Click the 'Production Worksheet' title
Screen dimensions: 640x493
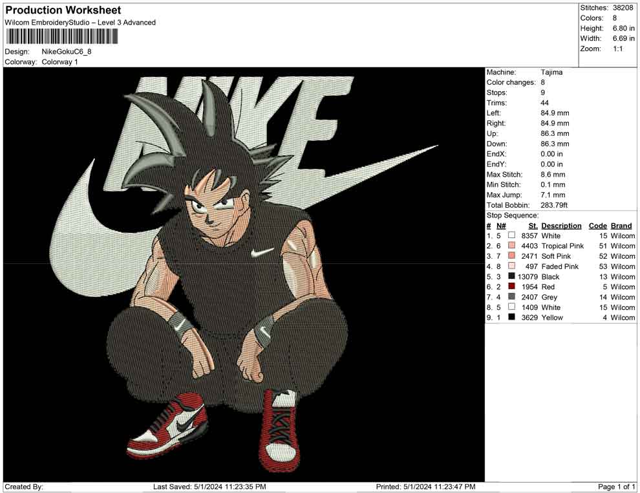tap(63, 10)
